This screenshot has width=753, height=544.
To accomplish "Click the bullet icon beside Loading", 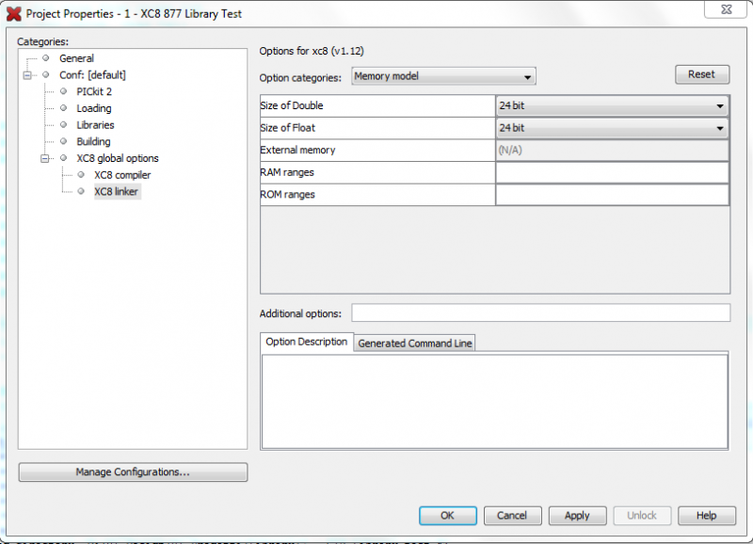I will (63, 108).
